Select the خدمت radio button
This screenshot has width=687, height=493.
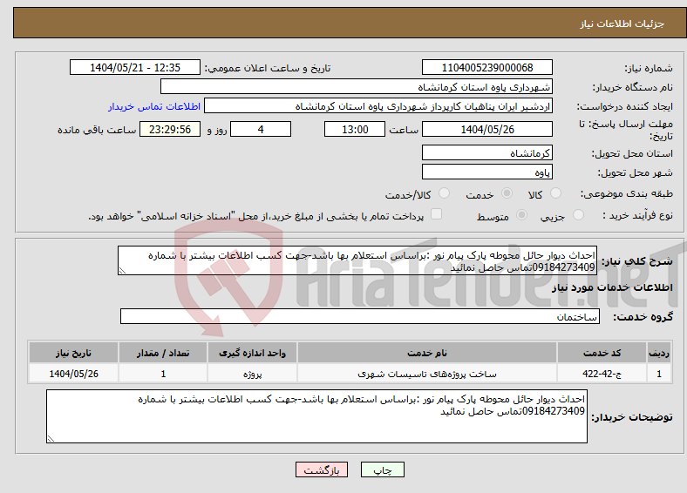[x=507, y=193]
